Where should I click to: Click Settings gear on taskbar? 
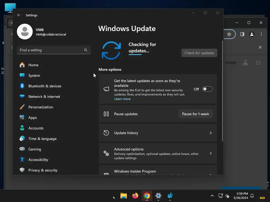point(158,196)
